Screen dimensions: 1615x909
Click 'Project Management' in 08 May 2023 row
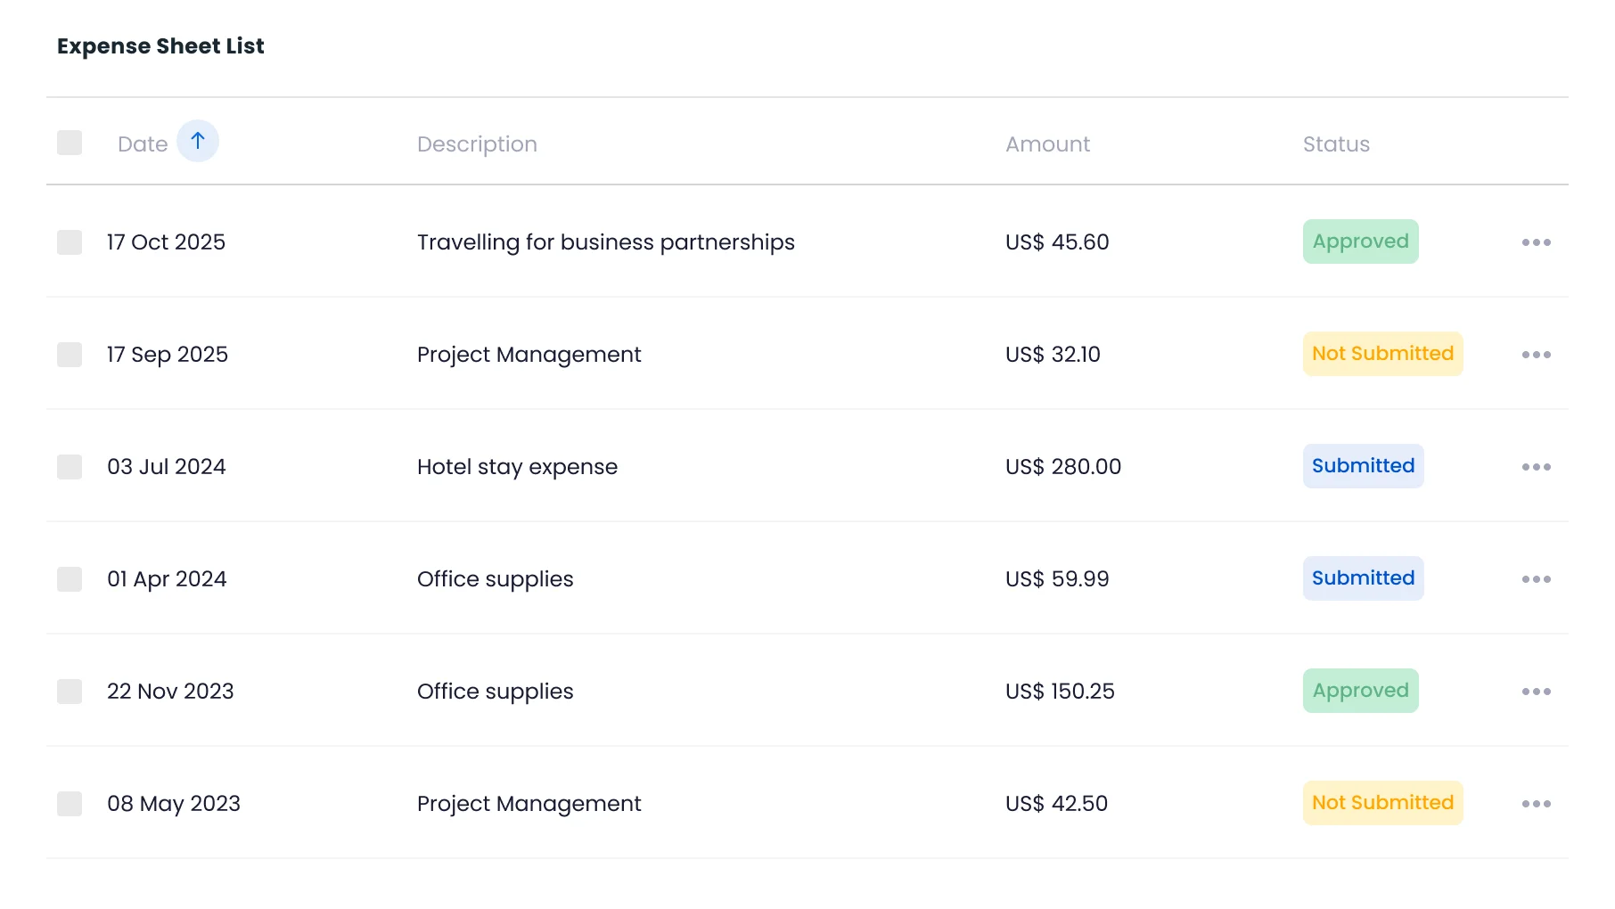[529, 804]
